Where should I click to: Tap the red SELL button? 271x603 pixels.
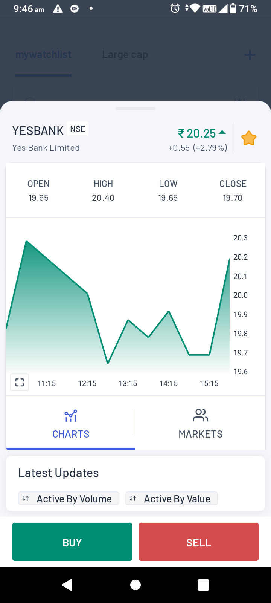click(x=199, y=542)
